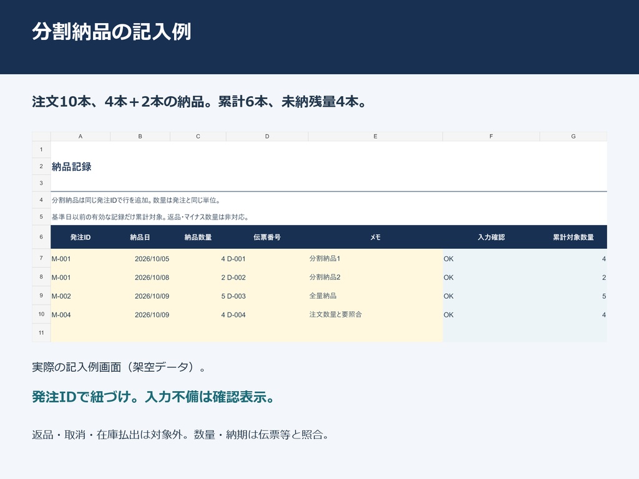Click the 納品数量 header cell
The image size is (639, 479).
(x=198, y=237)
